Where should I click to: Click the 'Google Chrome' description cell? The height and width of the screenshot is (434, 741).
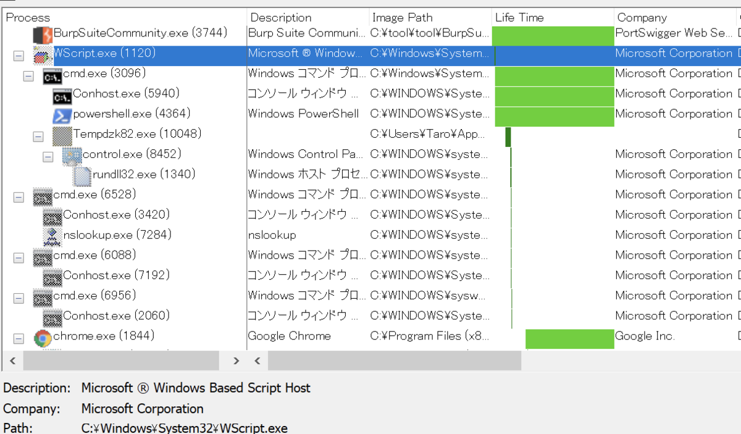pos(290,336)
